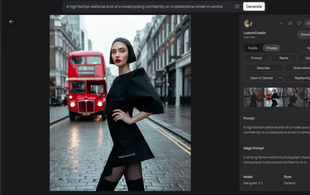This screenshot has height=195, width=310.
Task: Click the Generate button
Action: pyautogui.click(x=254, y=7)
